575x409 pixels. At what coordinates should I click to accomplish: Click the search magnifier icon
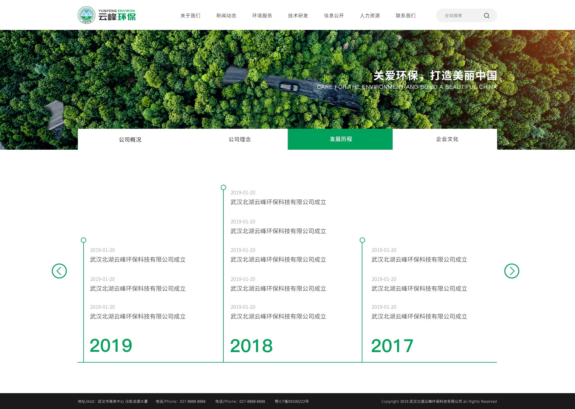[487, 16]
